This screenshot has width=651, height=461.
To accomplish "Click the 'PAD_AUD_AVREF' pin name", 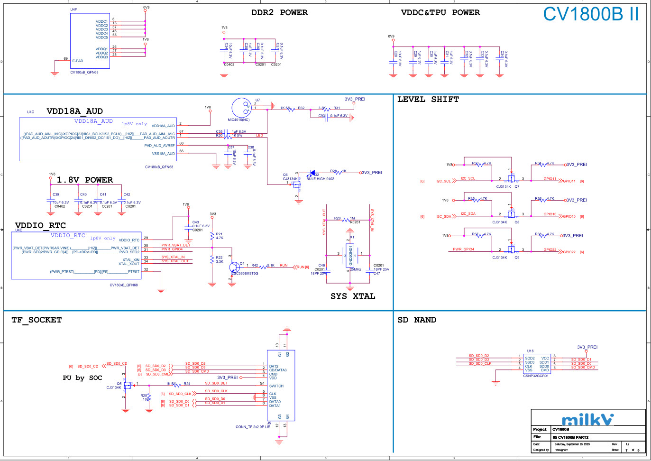I will click(159, 146).
